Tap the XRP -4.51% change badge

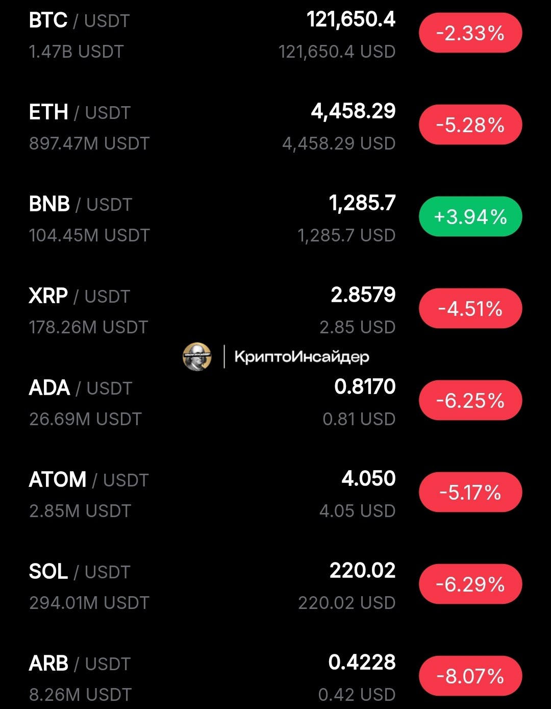pos(470,309)
